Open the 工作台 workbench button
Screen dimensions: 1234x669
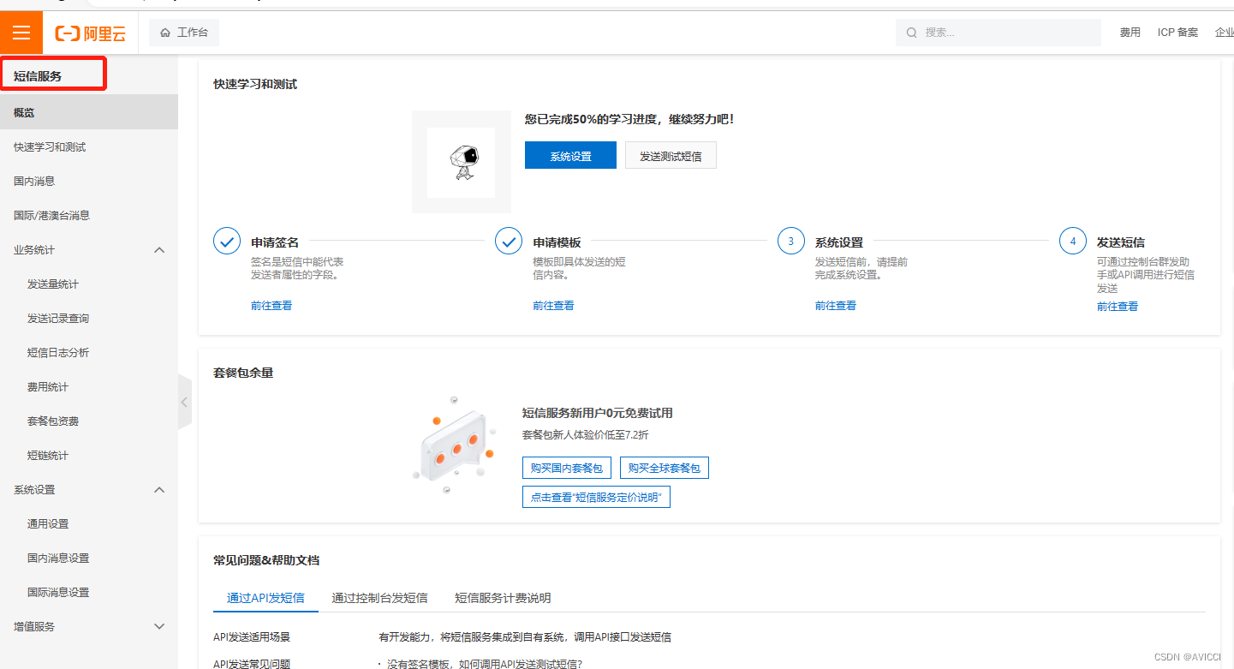[184, 33]
